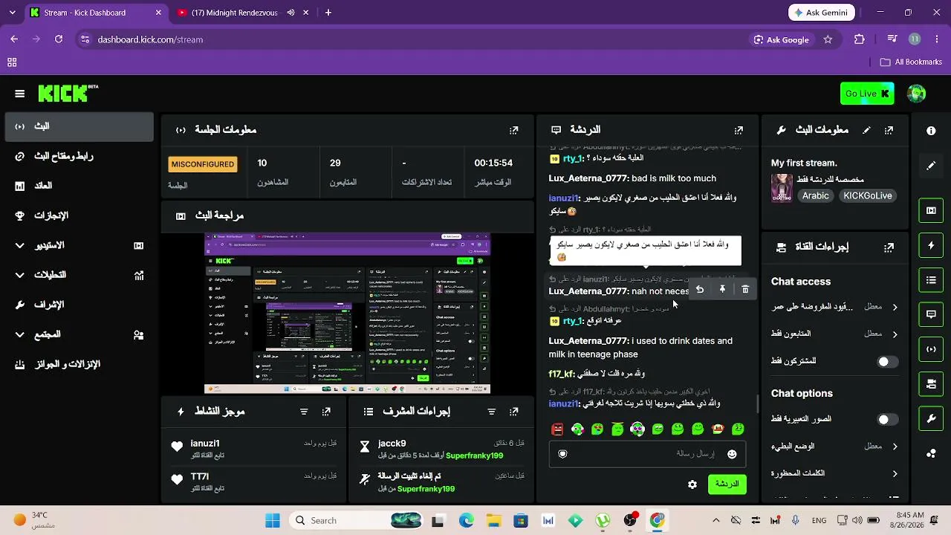951x535 pixels.
Task: Open the hamburger menu beside the Kick logo
Action: coord(20,94)
